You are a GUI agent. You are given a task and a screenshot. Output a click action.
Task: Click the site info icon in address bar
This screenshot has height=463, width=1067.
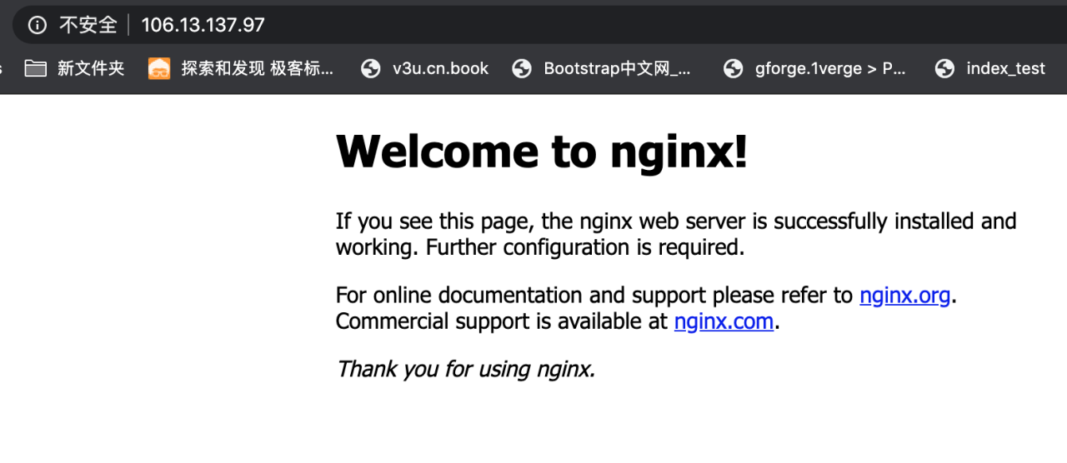(x=37, y=25)
